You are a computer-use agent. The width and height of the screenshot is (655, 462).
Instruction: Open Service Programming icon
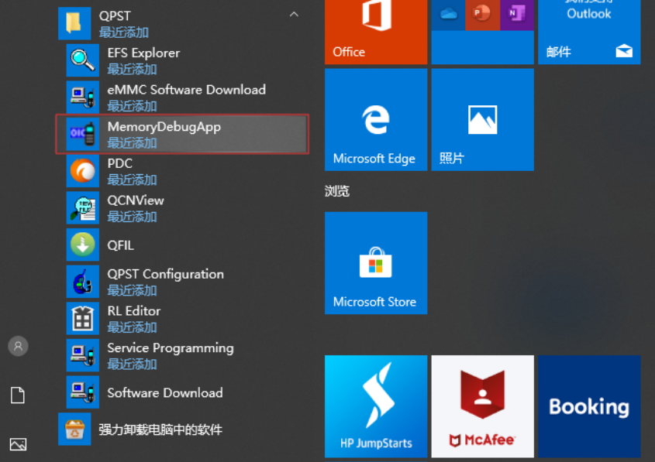[x=83, y=355]
